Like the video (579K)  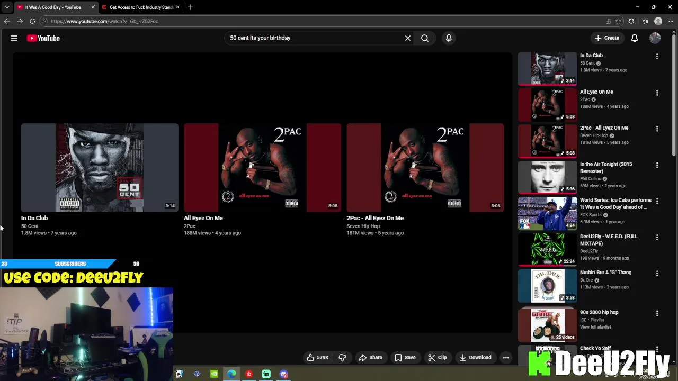pos(318,358)
